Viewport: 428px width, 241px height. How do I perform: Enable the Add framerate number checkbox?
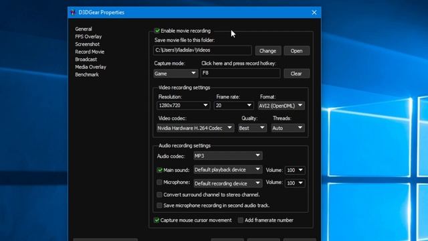point(241,220)
